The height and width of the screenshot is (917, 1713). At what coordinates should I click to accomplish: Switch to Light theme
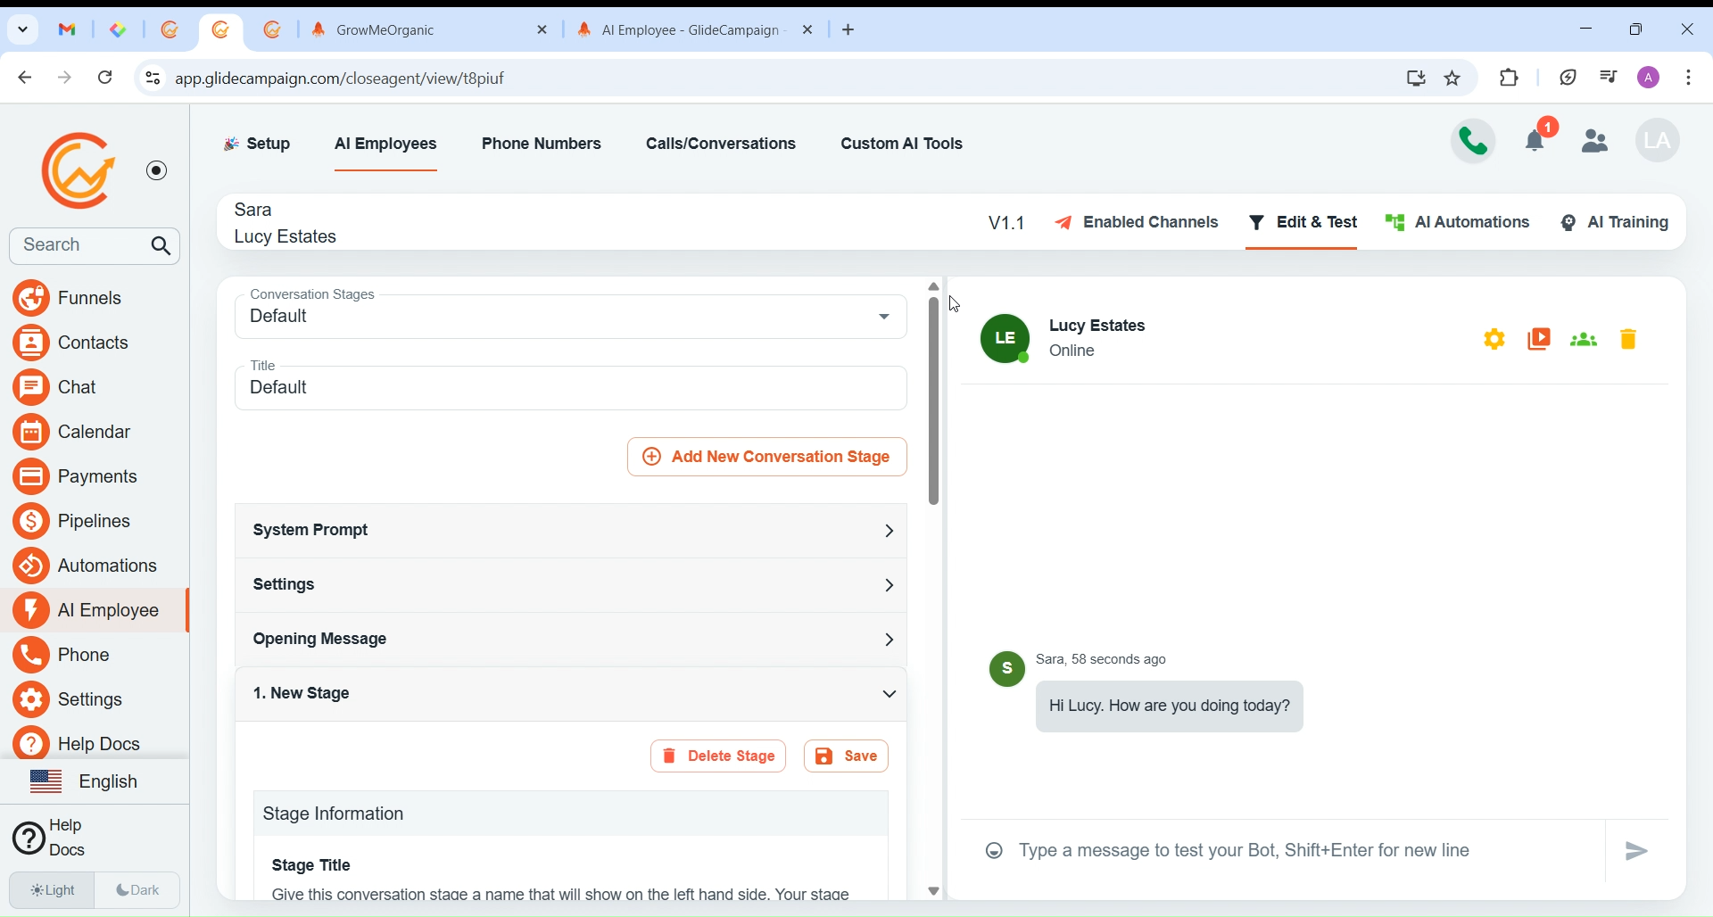(x=52, y=890)
